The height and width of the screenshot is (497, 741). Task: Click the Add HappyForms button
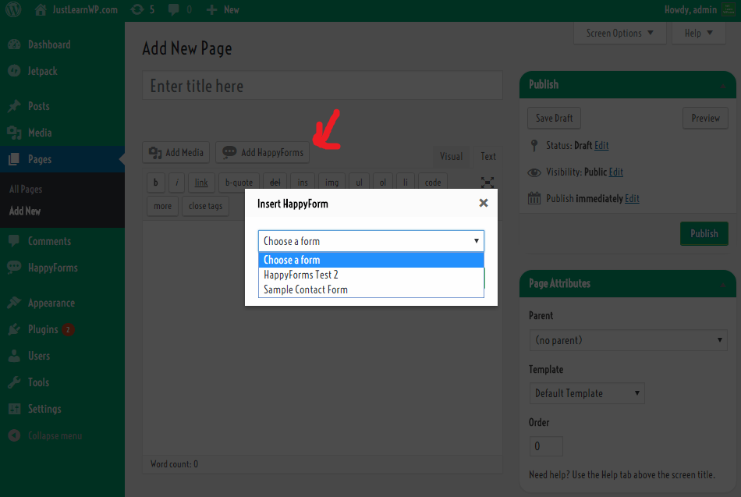[x=263, y=152]
